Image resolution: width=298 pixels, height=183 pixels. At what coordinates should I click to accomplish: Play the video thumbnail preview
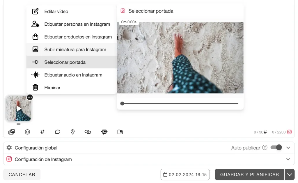tap(19, 109)
